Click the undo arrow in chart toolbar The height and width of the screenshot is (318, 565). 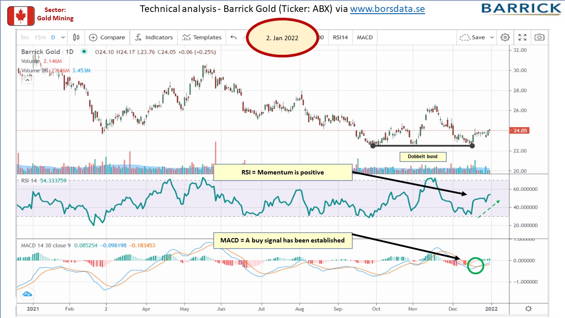click(x=234, y=38)
